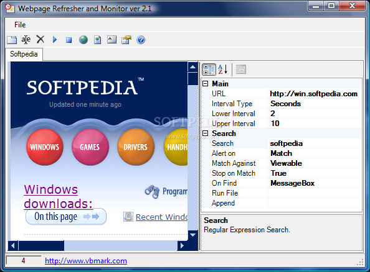Image resolution: width=370 pixels, height=272 pixels.
Task: Open the Stop on Match True dropdown
Action: coord(315,173)
